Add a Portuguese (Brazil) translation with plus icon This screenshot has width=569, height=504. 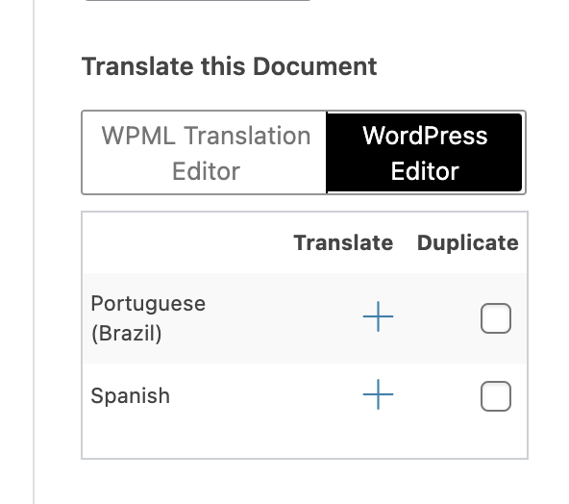[x=378, y=316]
